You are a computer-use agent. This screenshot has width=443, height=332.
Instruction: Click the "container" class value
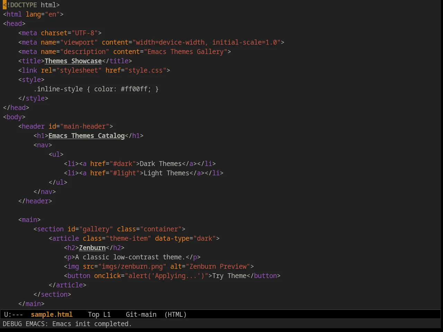pyautogui.click(x=161, y=229)
